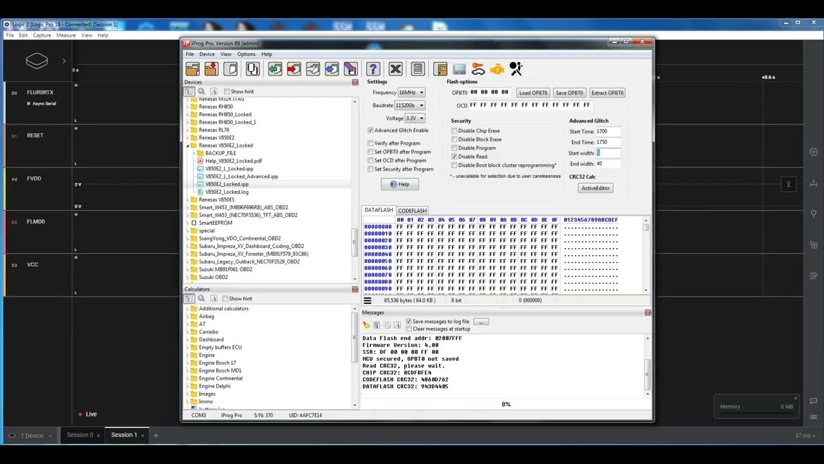Viewport: 824px width, 464px height.
Task: Click the ActiveEditor button
Action: coord(595,188)
